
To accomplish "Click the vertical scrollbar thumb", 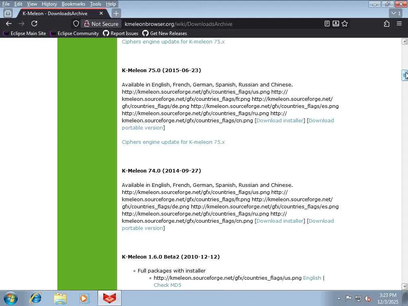I will (405, 75).
